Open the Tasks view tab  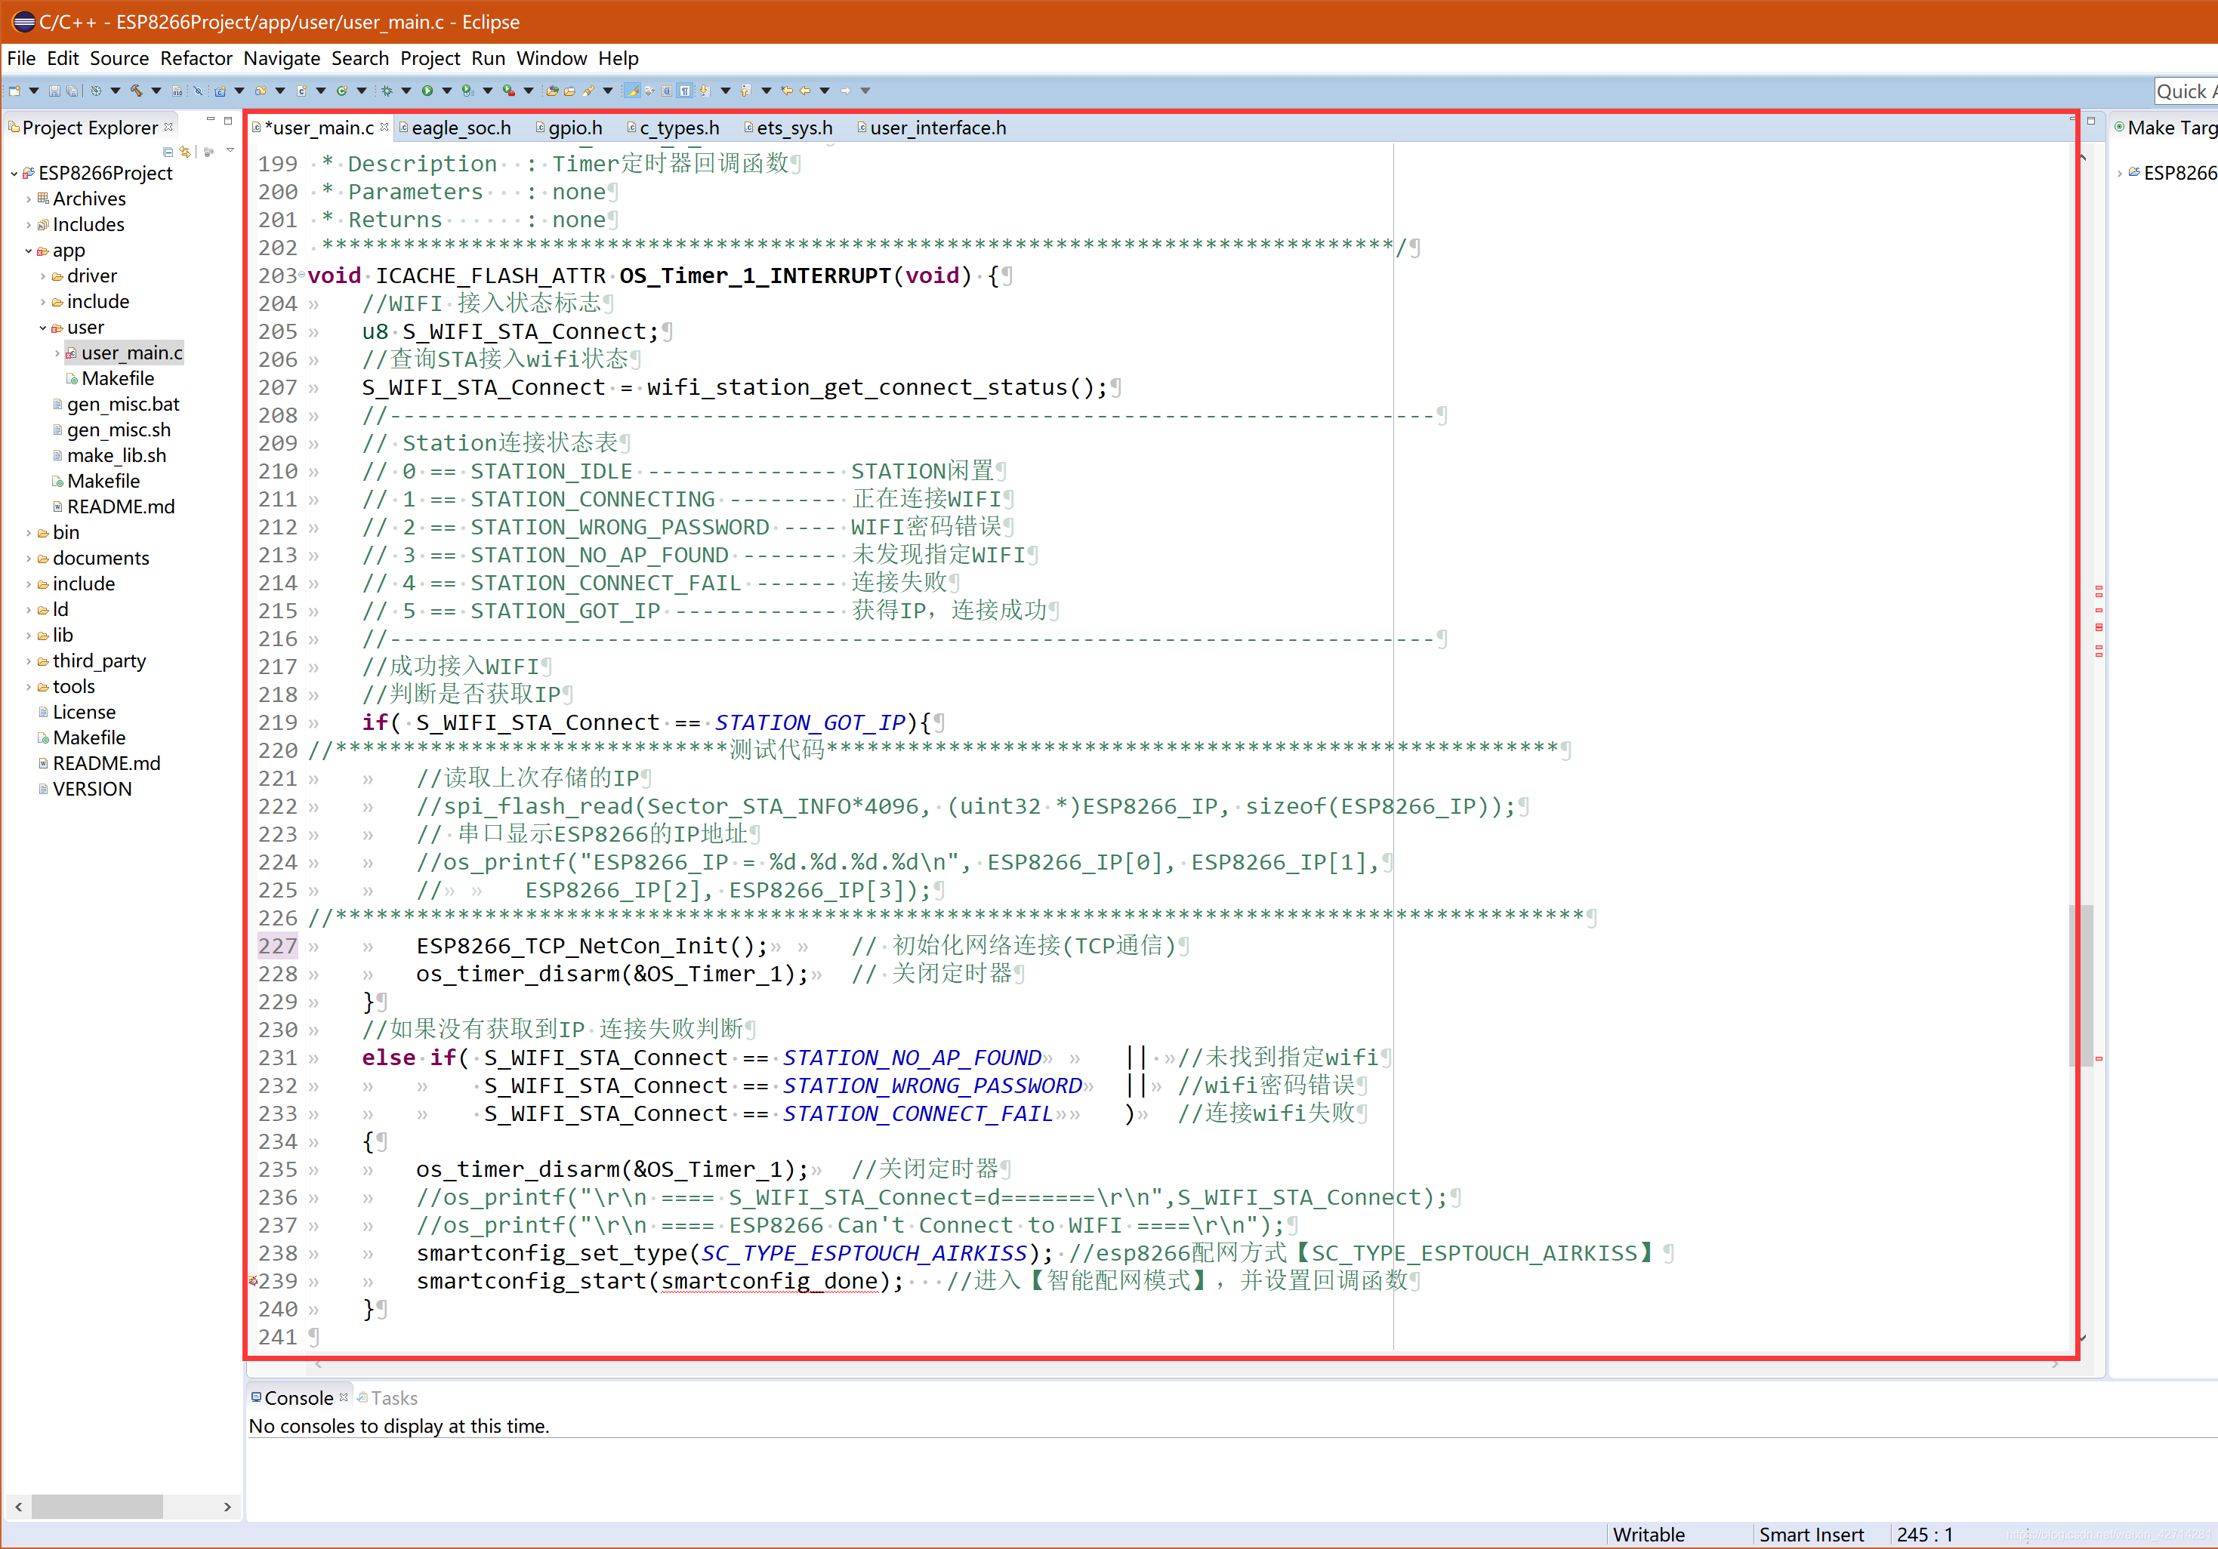coord(393,1397)
